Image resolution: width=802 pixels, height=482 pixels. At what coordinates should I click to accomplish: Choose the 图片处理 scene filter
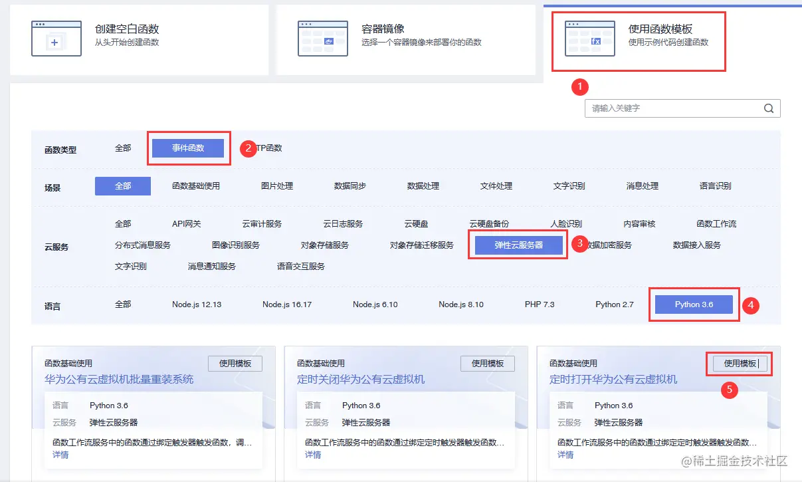point(276,186)
